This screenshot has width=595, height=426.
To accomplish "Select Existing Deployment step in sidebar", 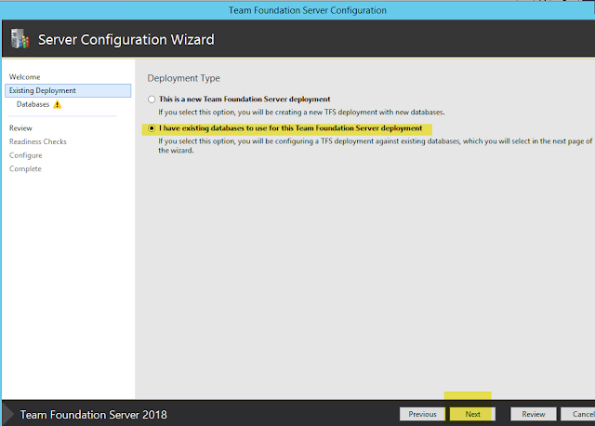I will pos(68,91).
